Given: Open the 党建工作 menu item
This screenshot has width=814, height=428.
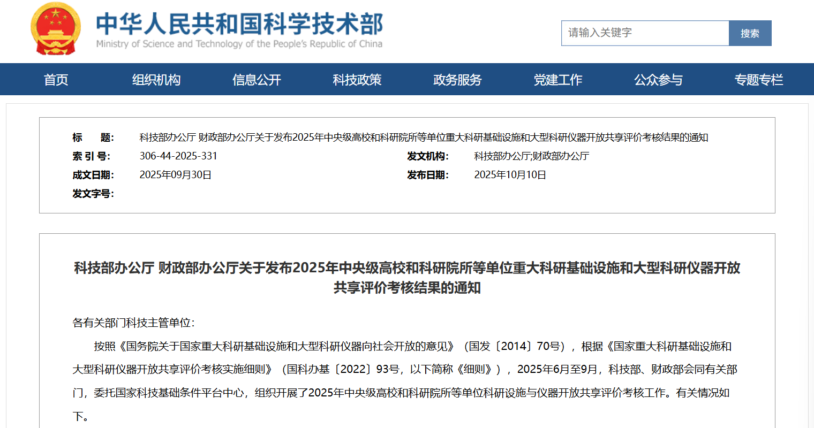Looking at the screenshot, I should pos(558,80).
